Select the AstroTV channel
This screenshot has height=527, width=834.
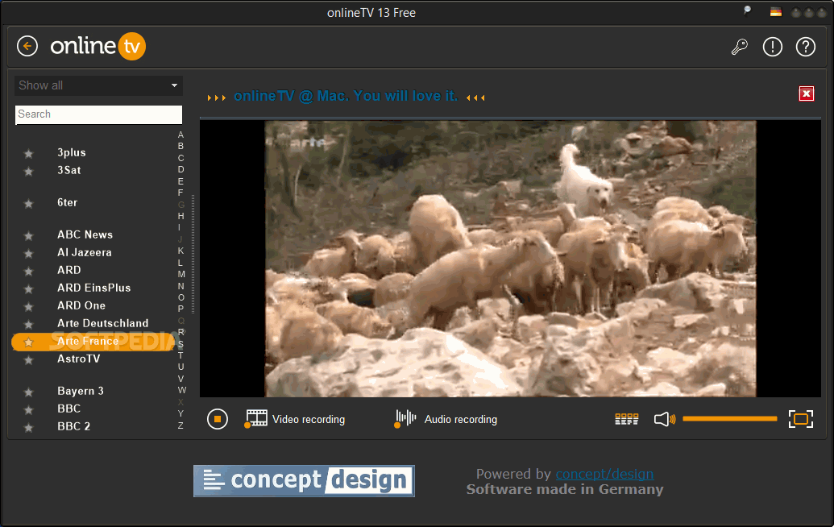tap(79, 359)
